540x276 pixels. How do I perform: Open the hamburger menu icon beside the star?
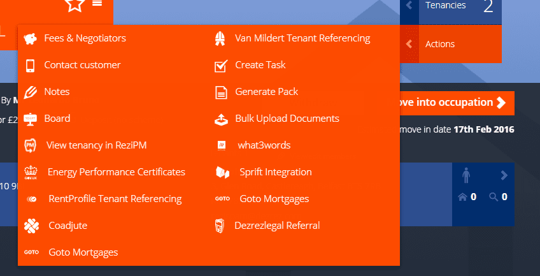click(x=97, y=3)
